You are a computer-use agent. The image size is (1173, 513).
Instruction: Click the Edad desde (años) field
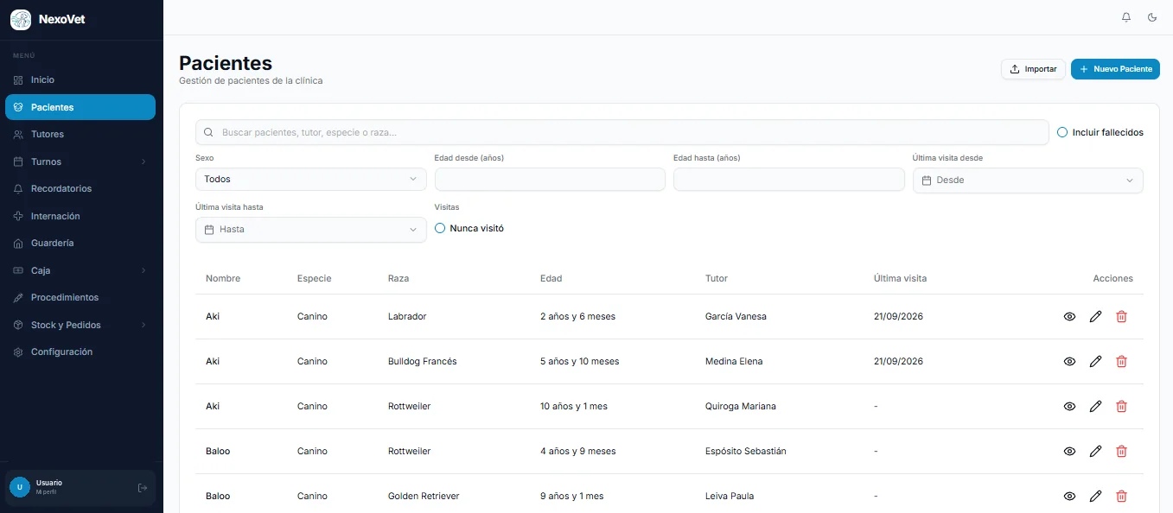point(550,180)
